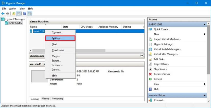Expand the View submenu in Actions
The image size is (211, 108).
tap(205, 84)
